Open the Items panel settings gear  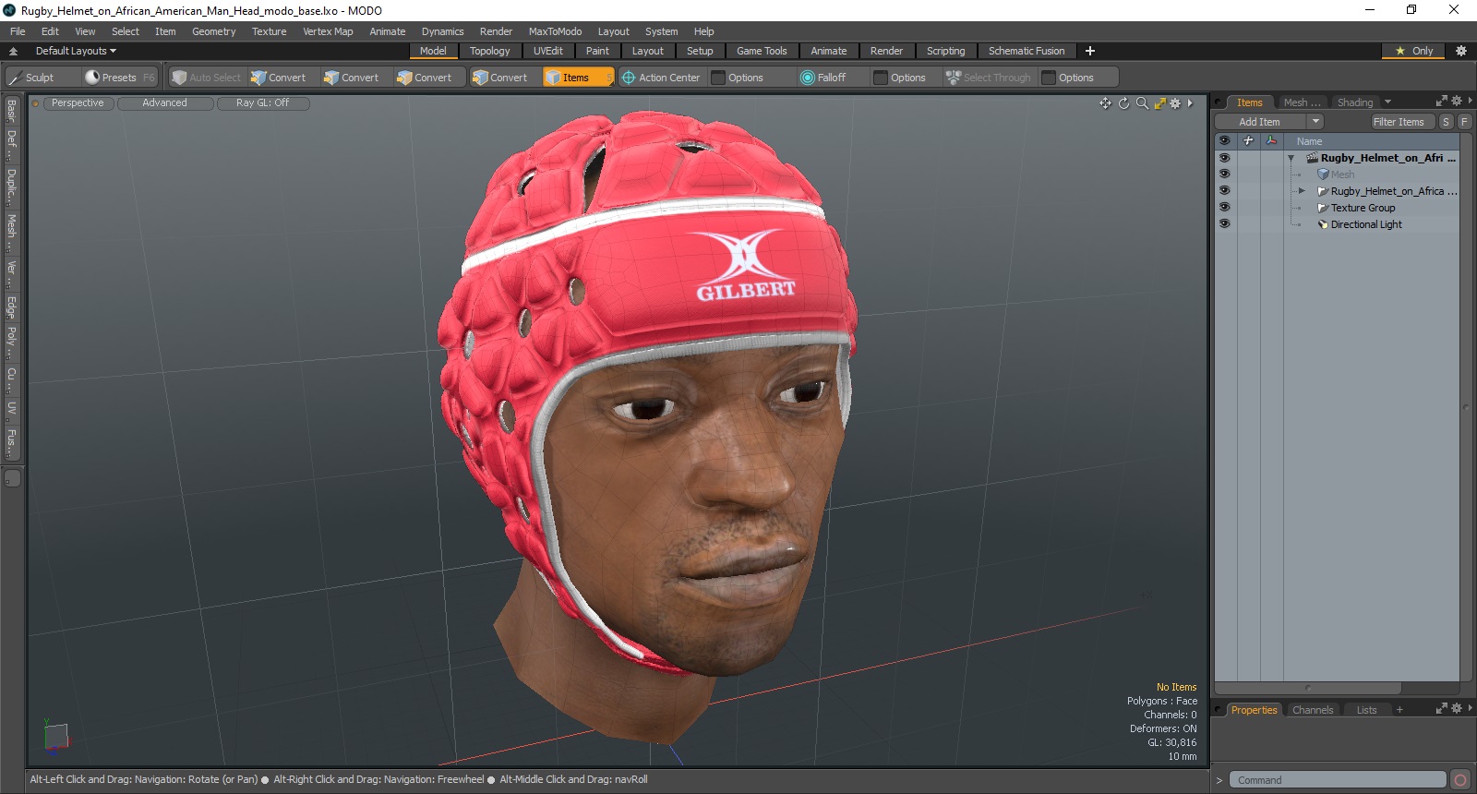click(x=1457, y=102)
